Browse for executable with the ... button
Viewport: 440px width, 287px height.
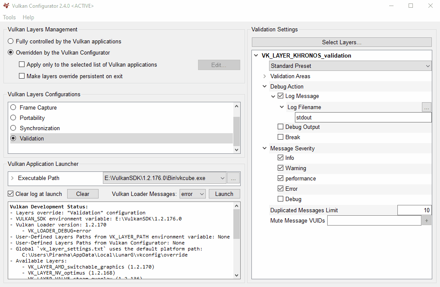pyautogui.click(x=233, y=178)
